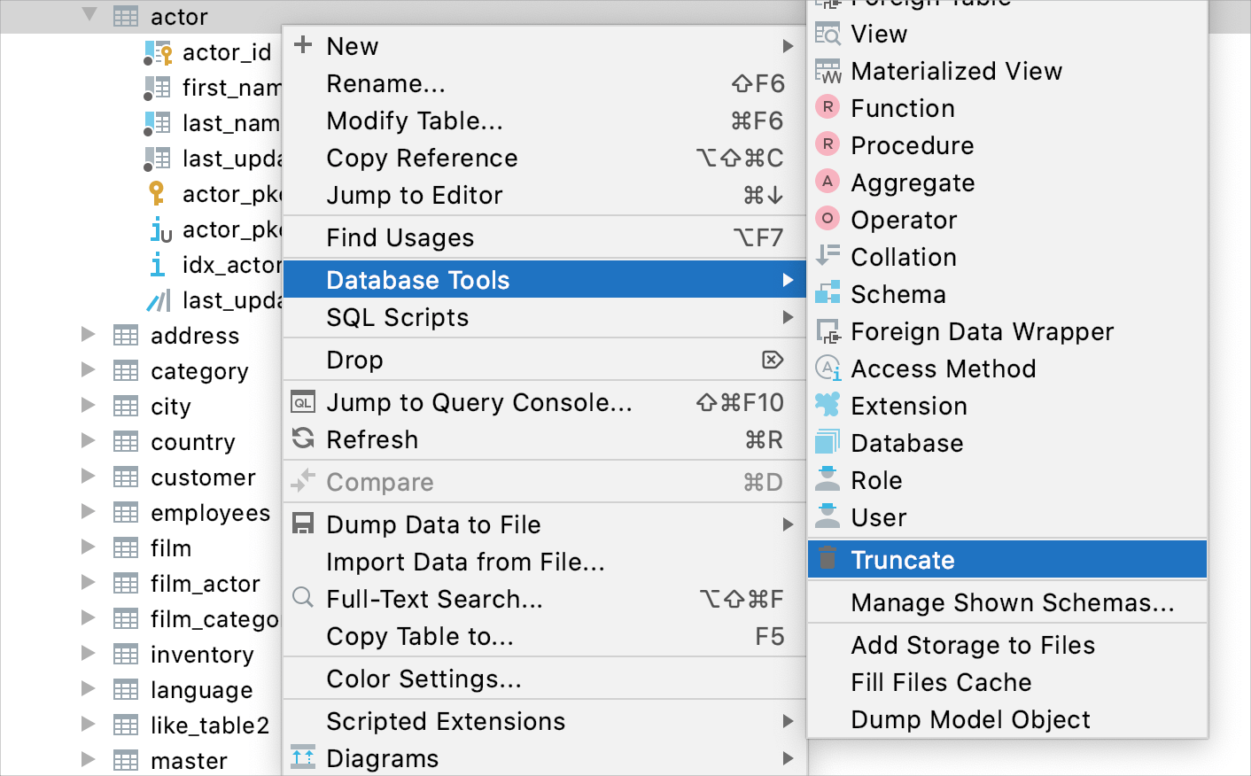Click Fill Files Cache
The width and height of the screenshot is (1251, 776).
tap(941, 682)
